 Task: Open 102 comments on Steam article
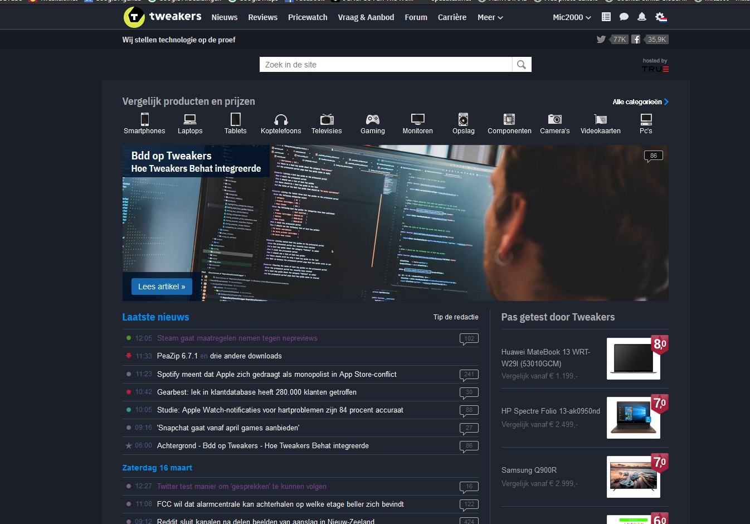click(x=469, y=339)
